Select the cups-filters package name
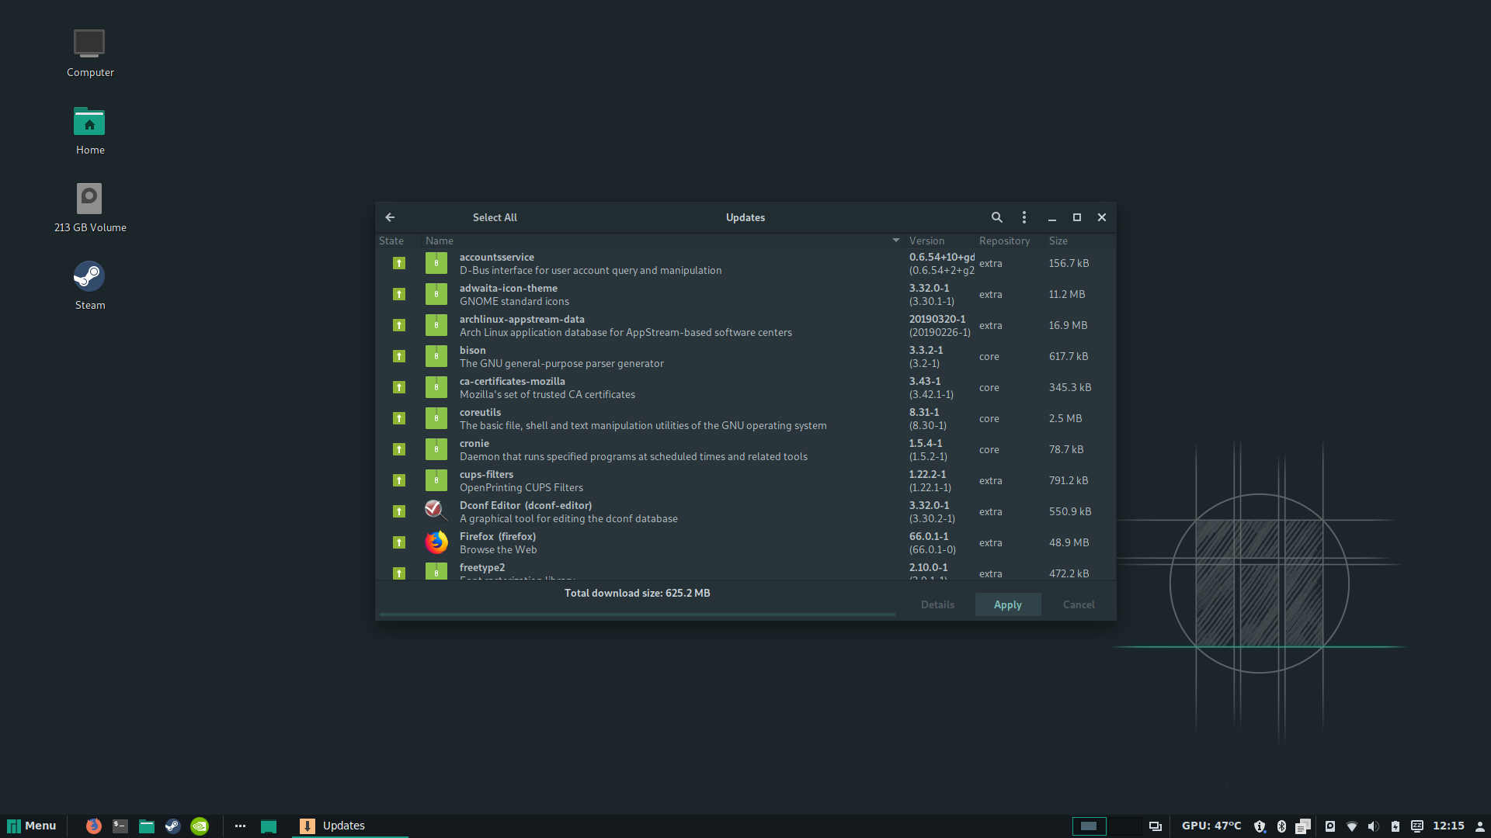 (486, 474)
